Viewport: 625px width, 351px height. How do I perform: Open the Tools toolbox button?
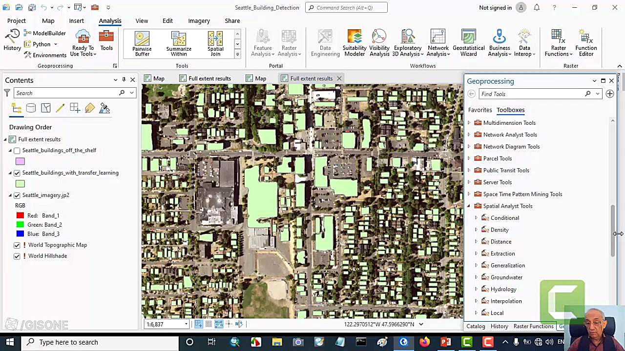(x=106, y=41)
